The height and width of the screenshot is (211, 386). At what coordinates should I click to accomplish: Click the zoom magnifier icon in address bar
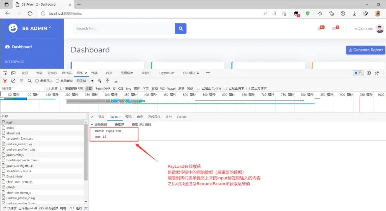click(274, 13)
